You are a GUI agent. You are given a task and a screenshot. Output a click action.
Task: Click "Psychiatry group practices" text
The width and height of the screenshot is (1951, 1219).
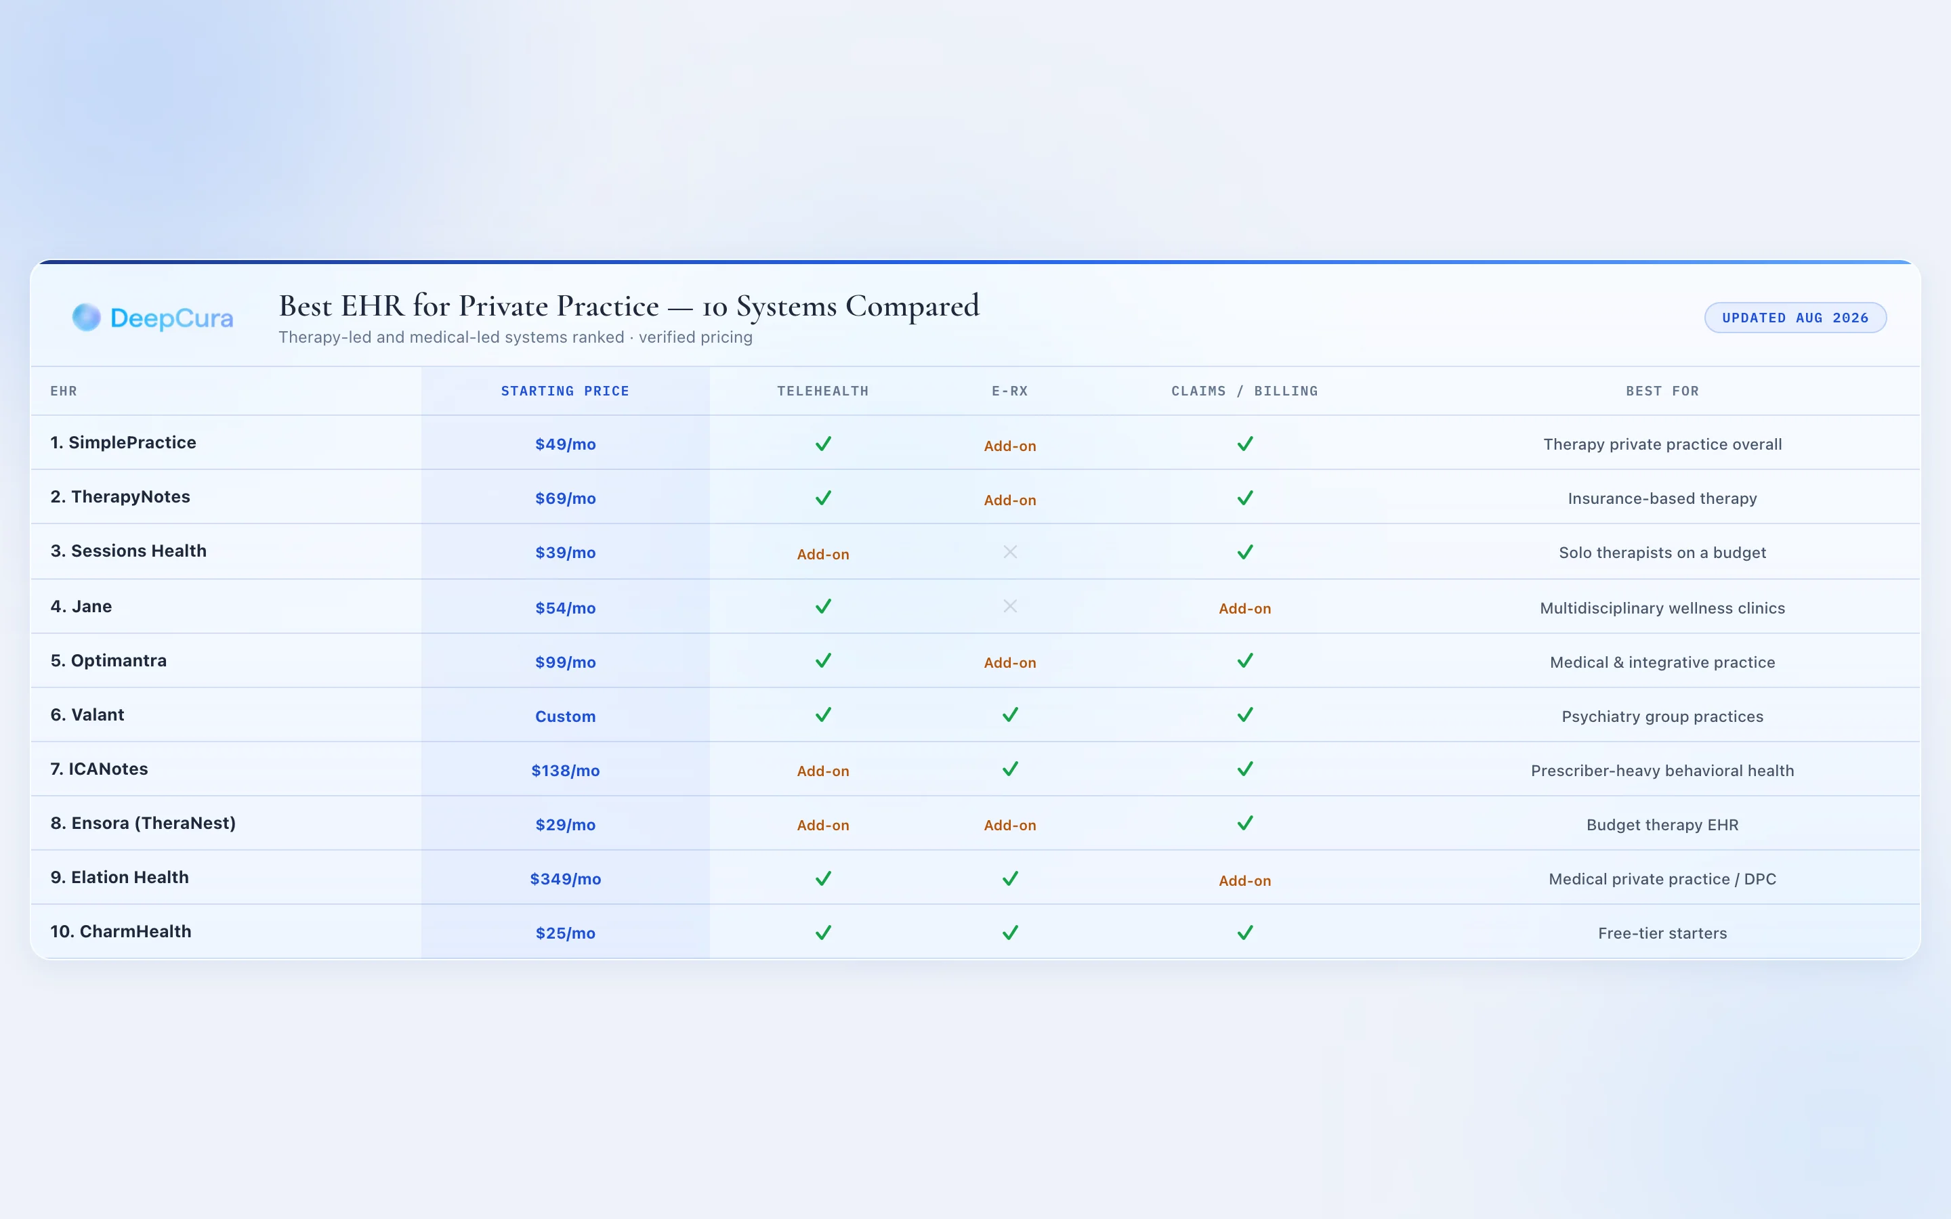(x=1662, y=716)
